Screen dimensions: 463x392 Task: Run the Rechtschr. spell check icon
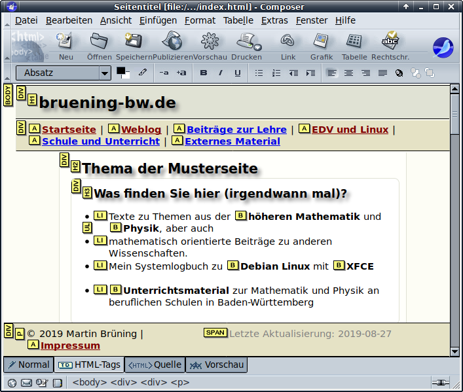click(x=390, y=42)
